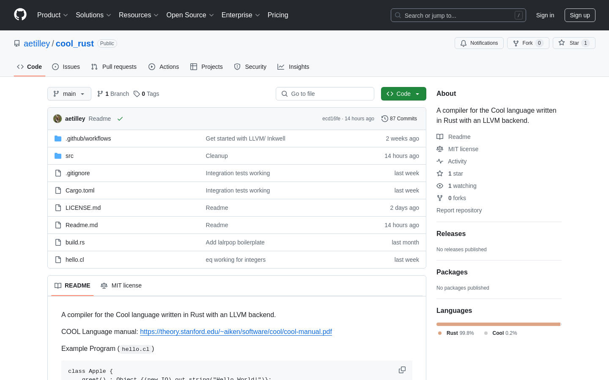Click the fork icon next to 0 forks
The height and width of the screenshot is (380, 609).
point(440,198)
